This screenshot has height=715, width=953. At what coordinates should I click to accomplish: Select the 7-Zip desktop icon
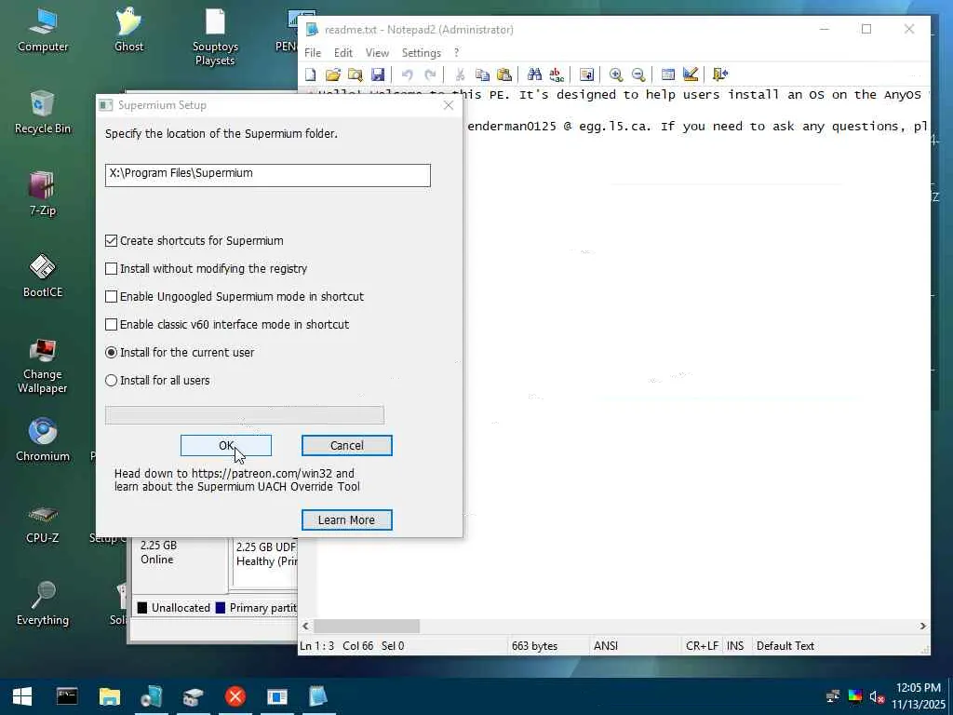42,194
